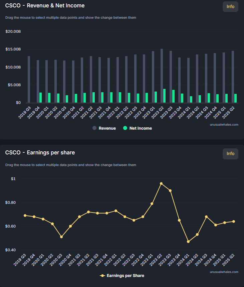Screen dimensions: 244x287
Task: Open Info for Earnings per share chart
Action: (230, 154)
